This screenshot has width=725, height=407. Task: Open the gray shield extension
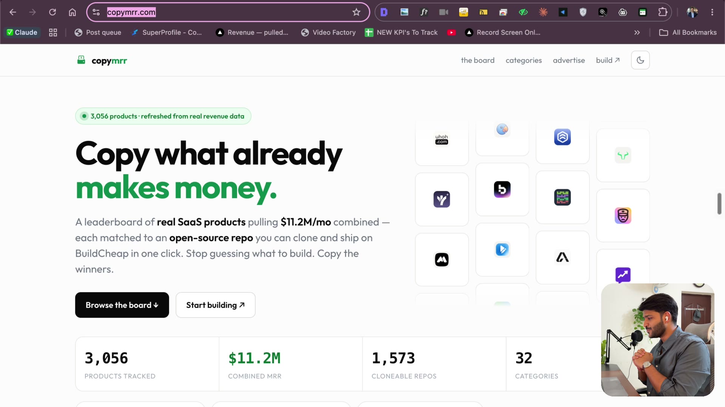583,12
